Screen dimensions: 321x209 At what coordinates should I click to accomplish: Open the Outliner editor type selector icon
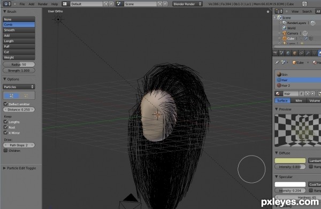pos(279,11)
